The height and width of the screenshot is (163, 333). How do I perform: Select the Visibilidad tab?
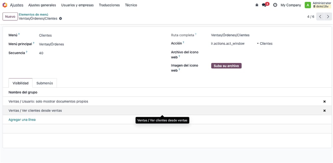(x=20, y=83)
